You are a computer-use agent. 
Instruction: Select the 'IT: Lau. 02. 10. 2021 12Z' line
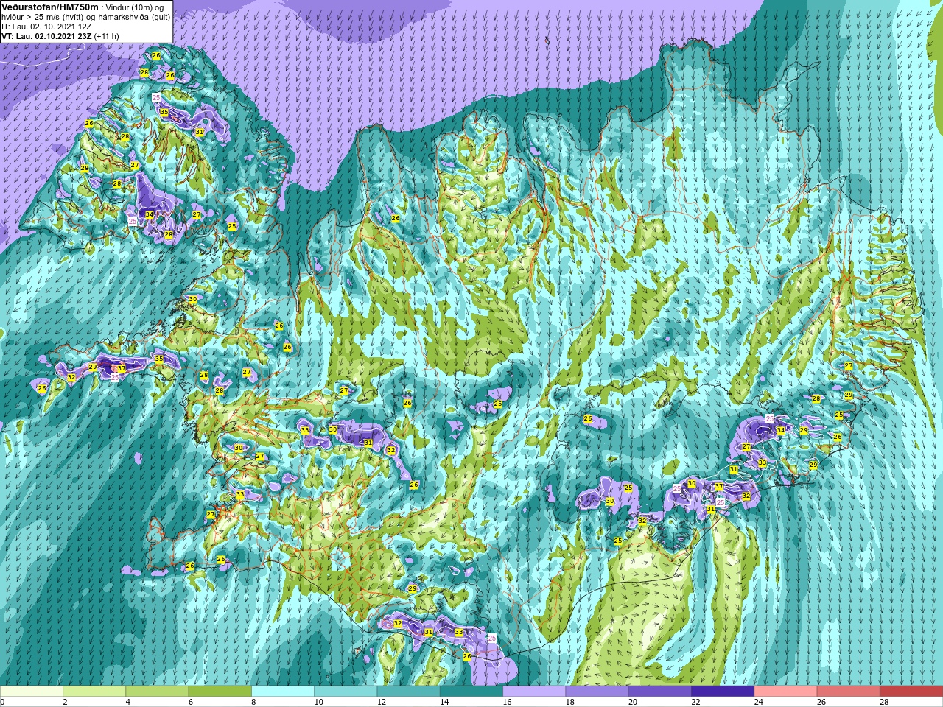click(x=45, y=26)
